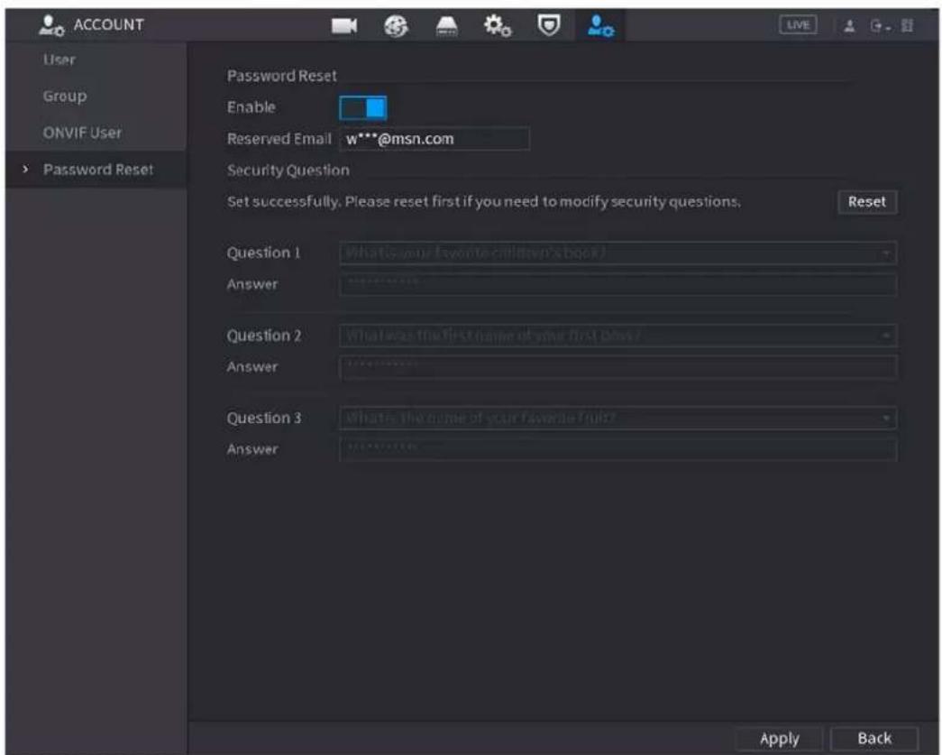The image size is (942, 755).
Task: Open the User menu item
Action: (59, 60)
